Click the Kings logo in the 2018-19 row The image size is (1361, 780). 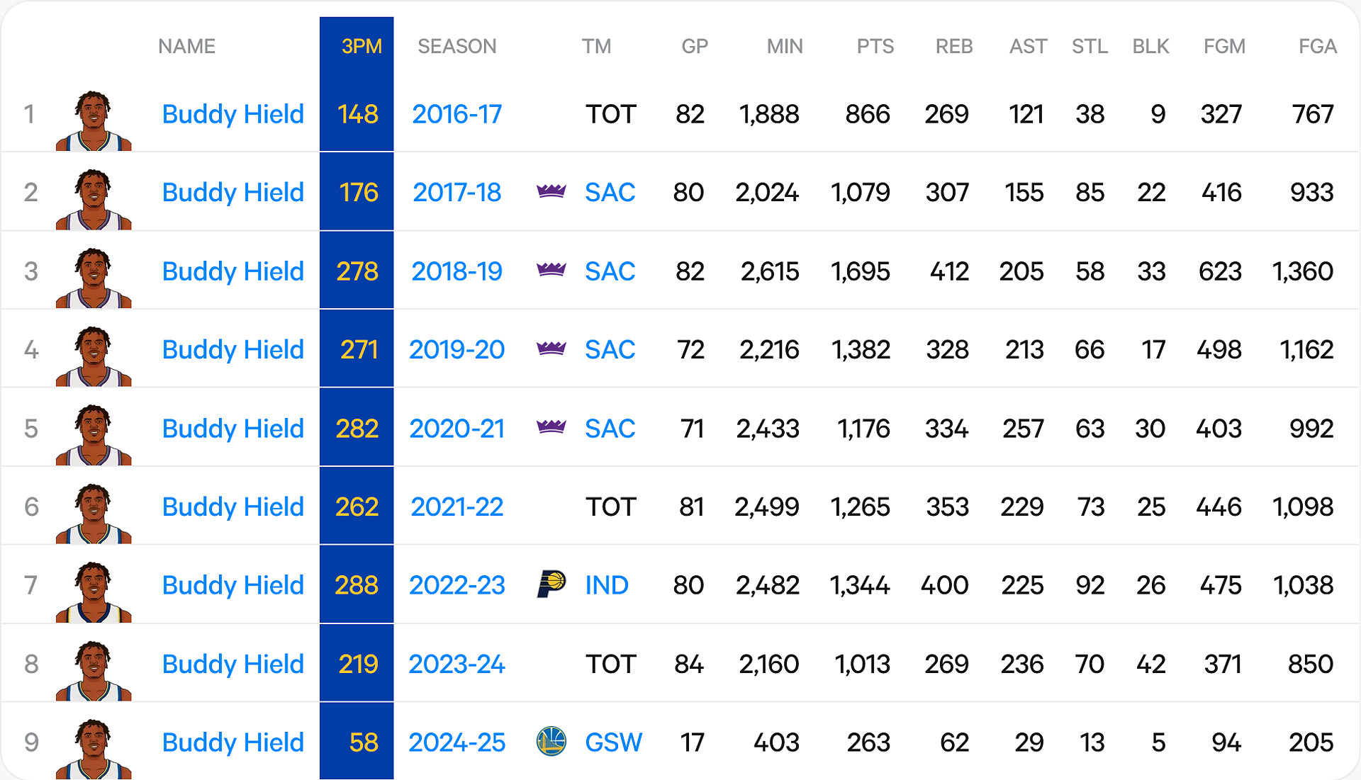click(x=551, y=270)
